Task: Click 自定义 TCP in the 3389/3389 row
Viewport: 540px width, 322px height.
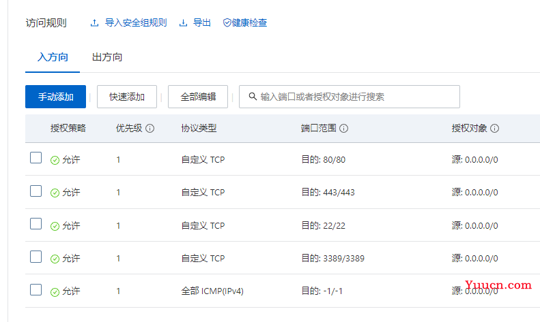Action: click(203, 258)
